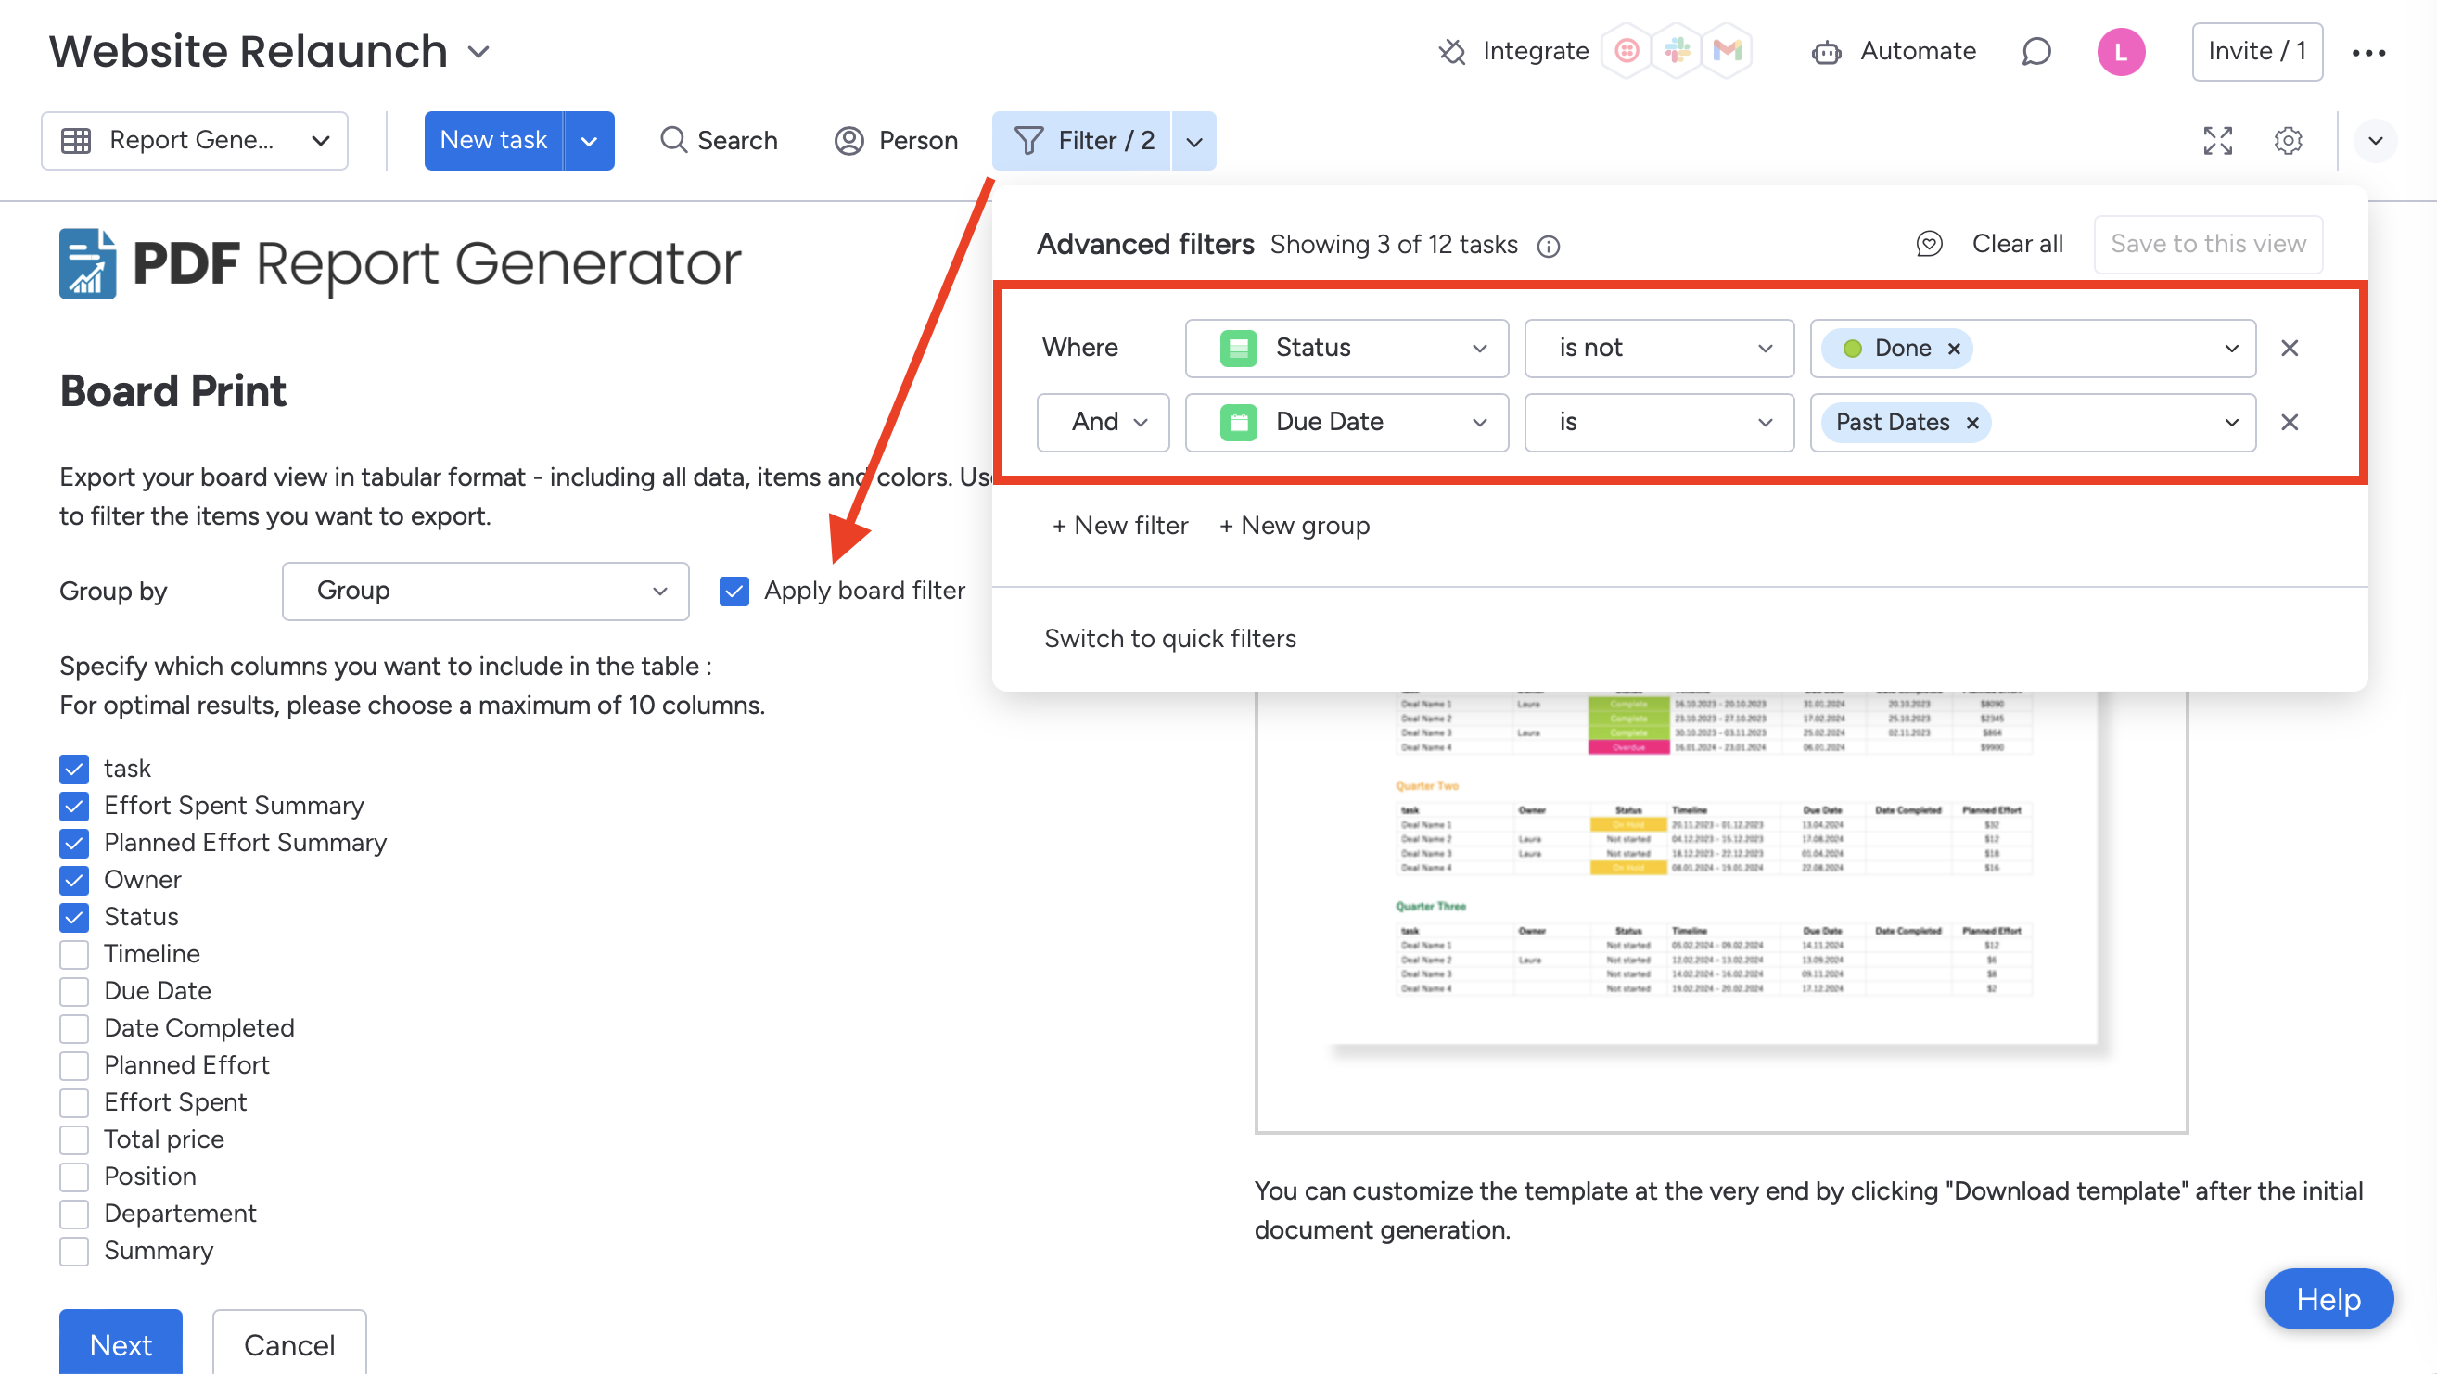Open the Due Date column dropdown in filter
This screenshot has height=1374, width=2437.
tap(1347, 422)
